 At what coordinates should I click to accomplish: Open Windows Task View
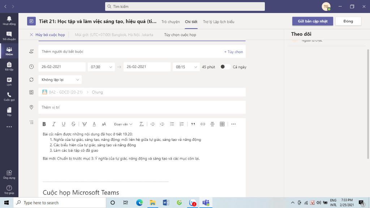[x=125, y=203]
